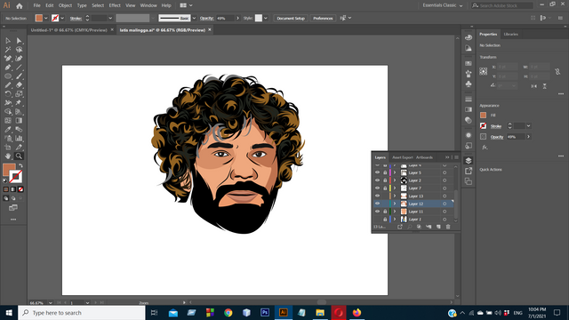Hide Layer 2 visibility eye
569x320 pixels.
[x=377, y=180]
